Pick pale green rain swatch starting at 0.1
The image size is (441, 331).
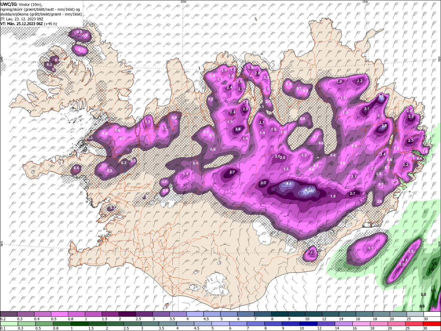pyautogui.click(x=9, y=323)
